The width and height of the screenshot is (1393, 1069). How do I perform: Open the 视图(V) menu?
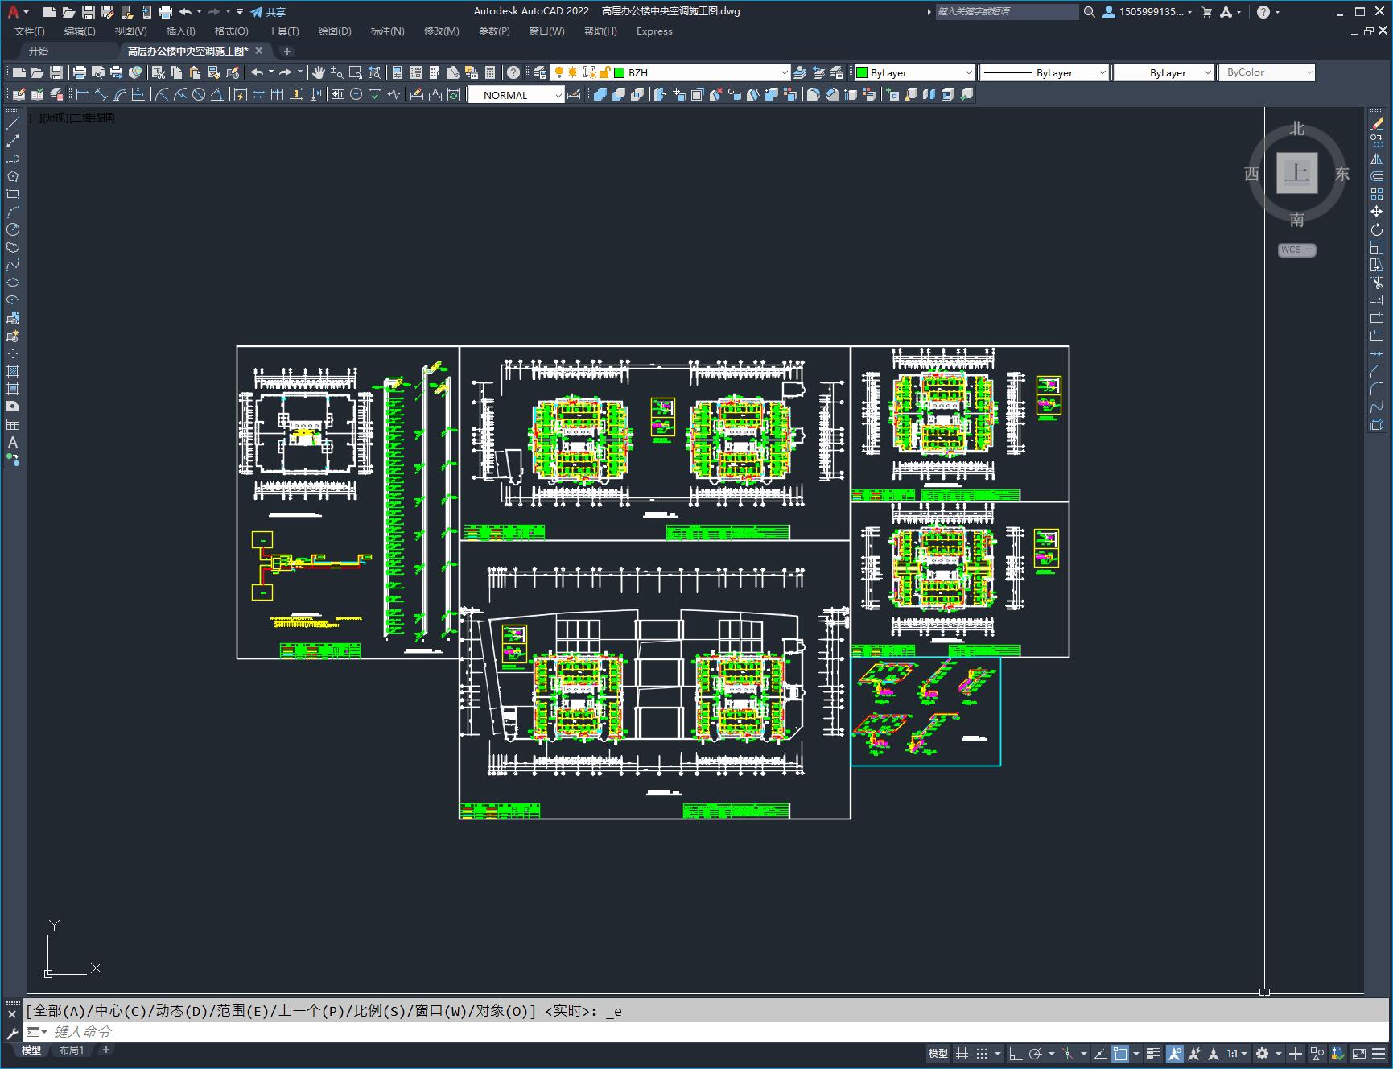pyautogui.click(x=130, y=31)
